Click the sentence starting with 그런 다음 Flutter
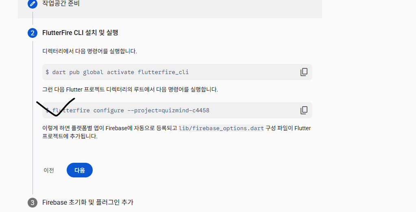Image resolution: width=416 pixels, height=212 pixels. (130, 89)
